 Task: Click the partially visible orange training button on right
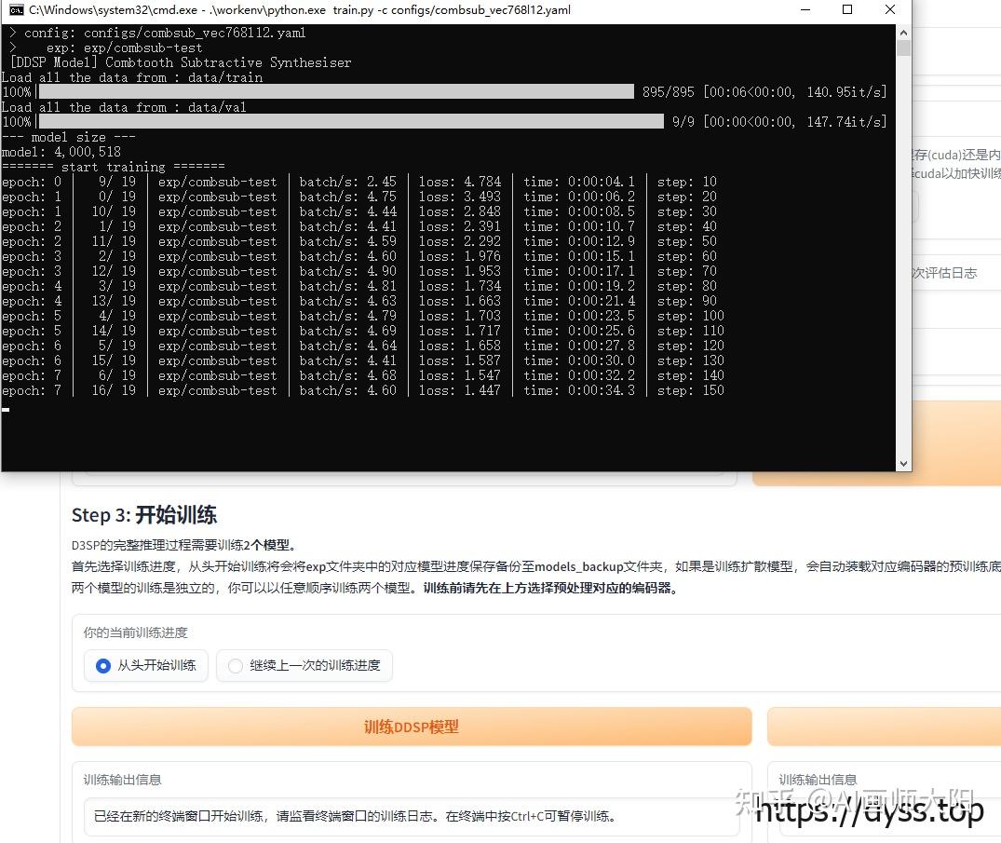click(x=883, y=727)
